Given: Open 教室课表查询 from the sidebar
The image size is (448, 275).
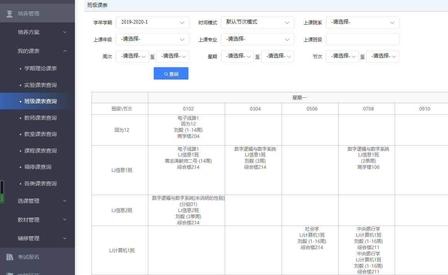Looking at the screenshot, I should pos(40,134).
